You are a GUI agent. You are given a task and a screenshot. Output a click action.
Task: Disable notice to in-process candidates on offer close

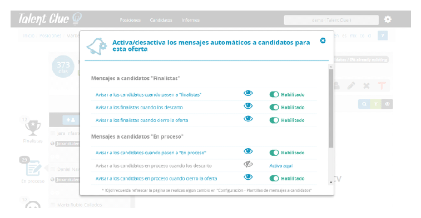pyautogui.click(x=274, y=179)
